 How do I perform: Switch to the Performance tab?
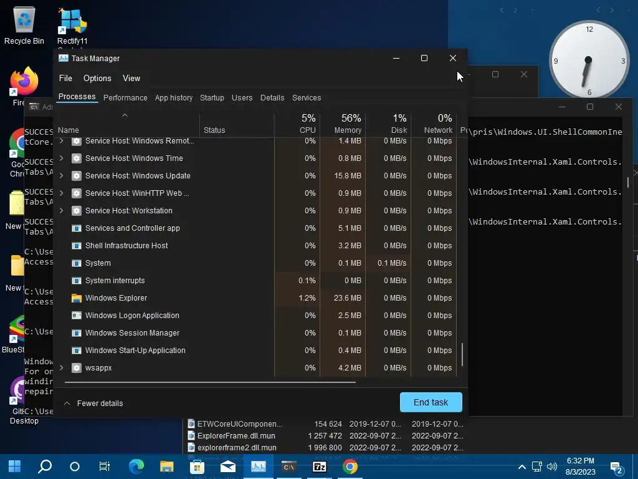[125, 98]
